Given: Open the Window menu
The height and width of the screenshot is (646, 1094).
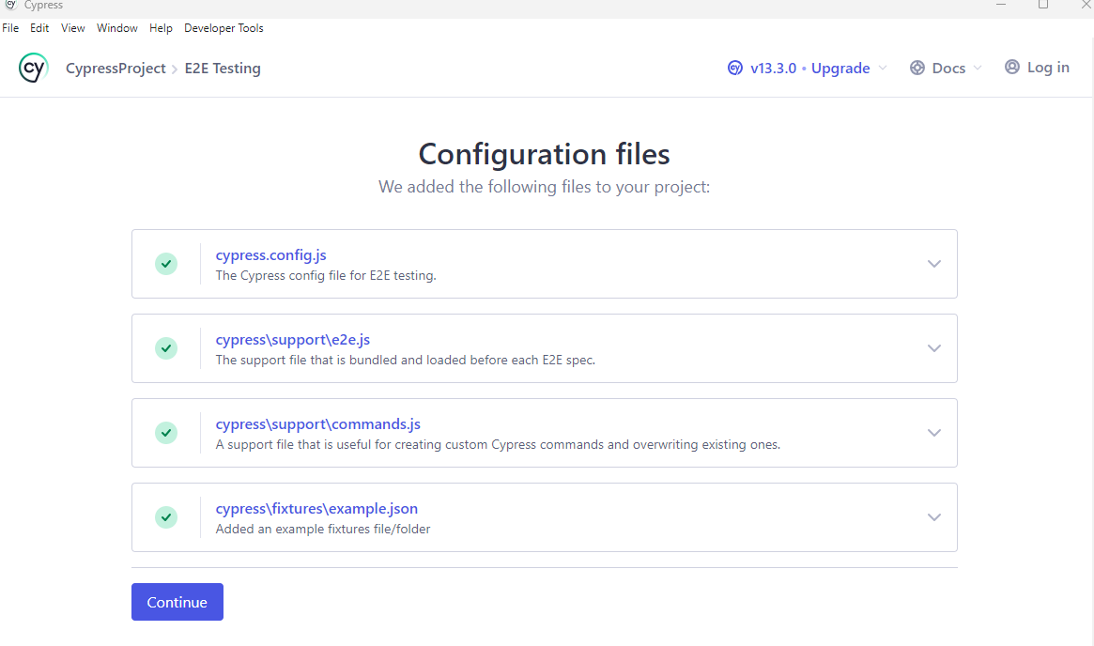Looking at the screenshot, I should [117, 28].
